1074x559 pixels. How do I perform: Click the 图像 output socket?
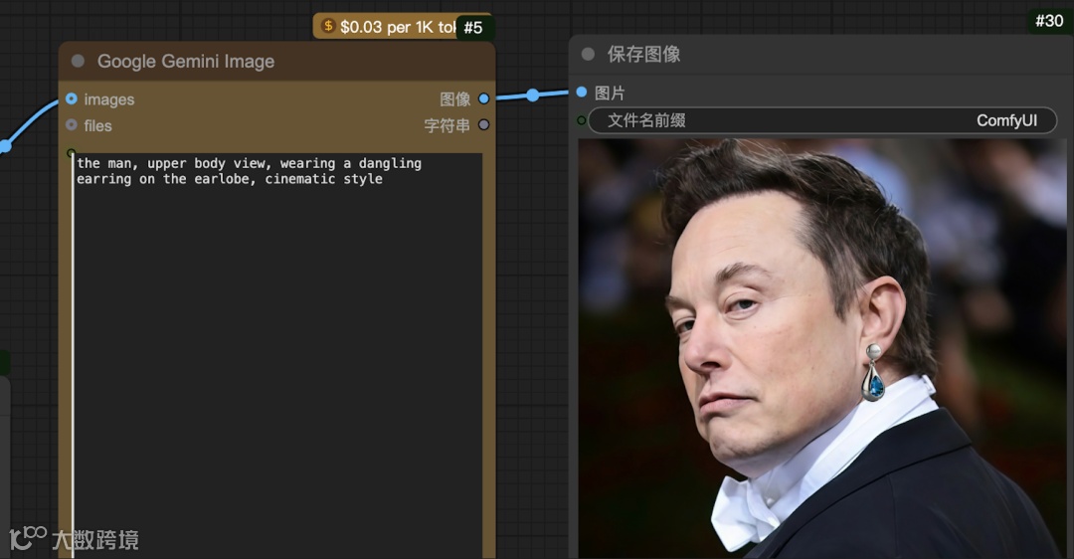(x=483, y=98)
